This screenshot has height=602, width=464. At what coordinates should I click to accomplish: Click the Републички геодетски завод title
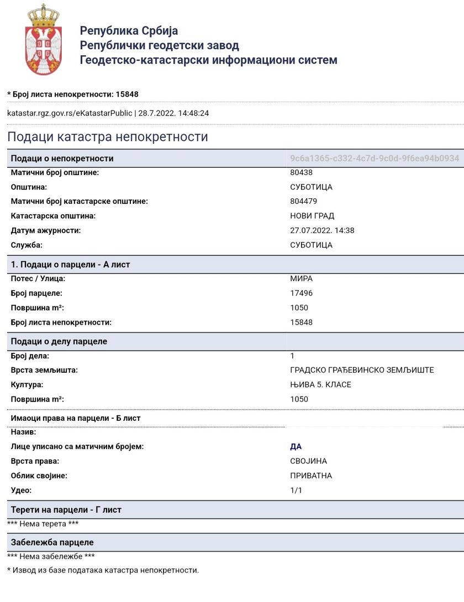(159, 45)
